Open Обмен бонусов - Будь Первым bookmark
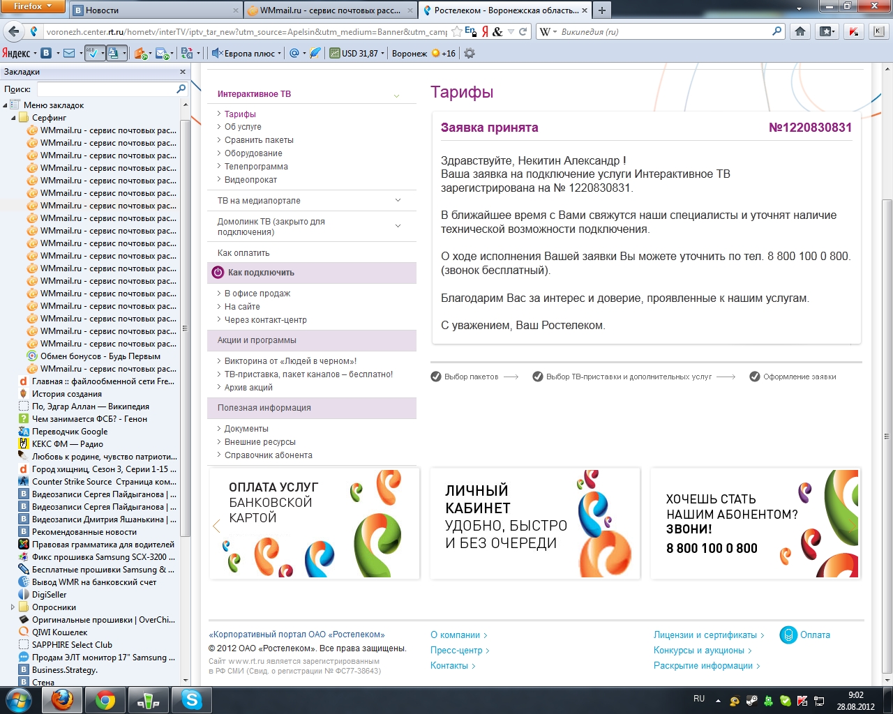The height and width of the screenshot is (714, 893). point(100,356)
